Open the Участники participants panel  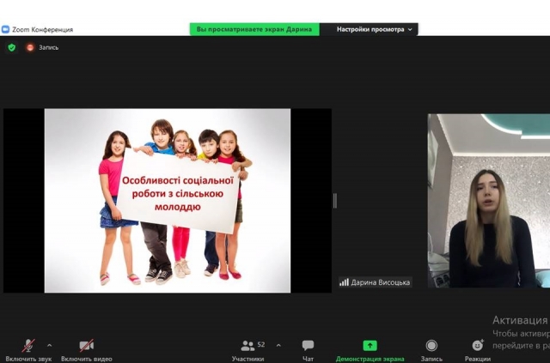(x=247, y=350)
